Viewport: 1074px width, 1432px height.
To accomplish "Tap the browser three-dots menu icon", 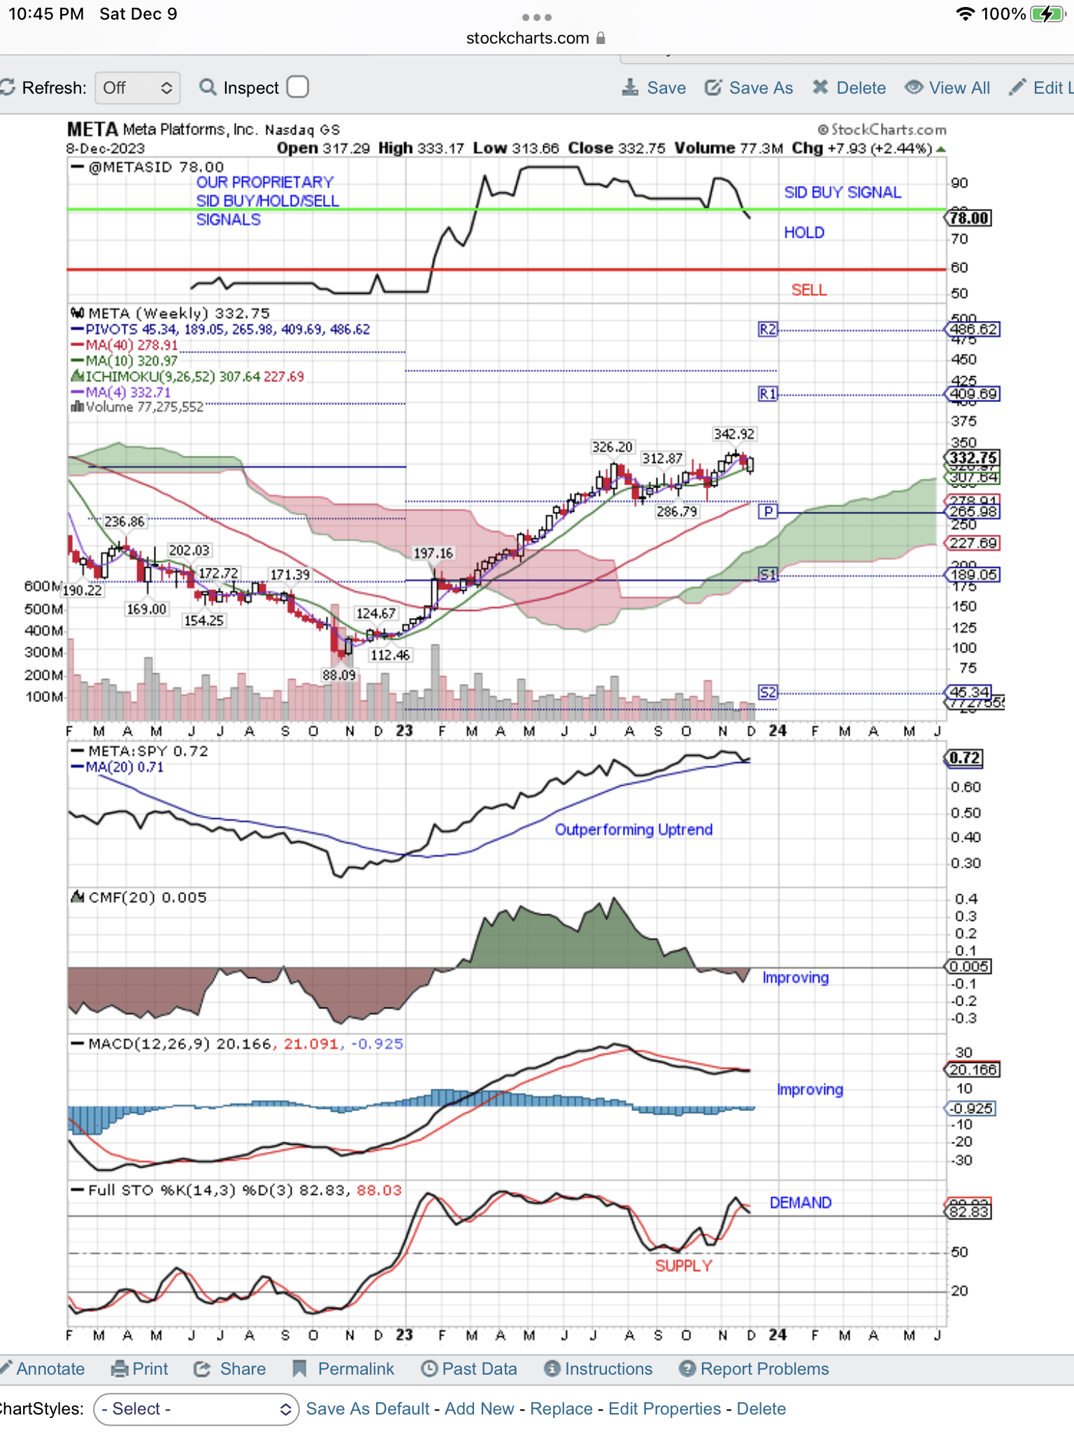I will (536, 17).
